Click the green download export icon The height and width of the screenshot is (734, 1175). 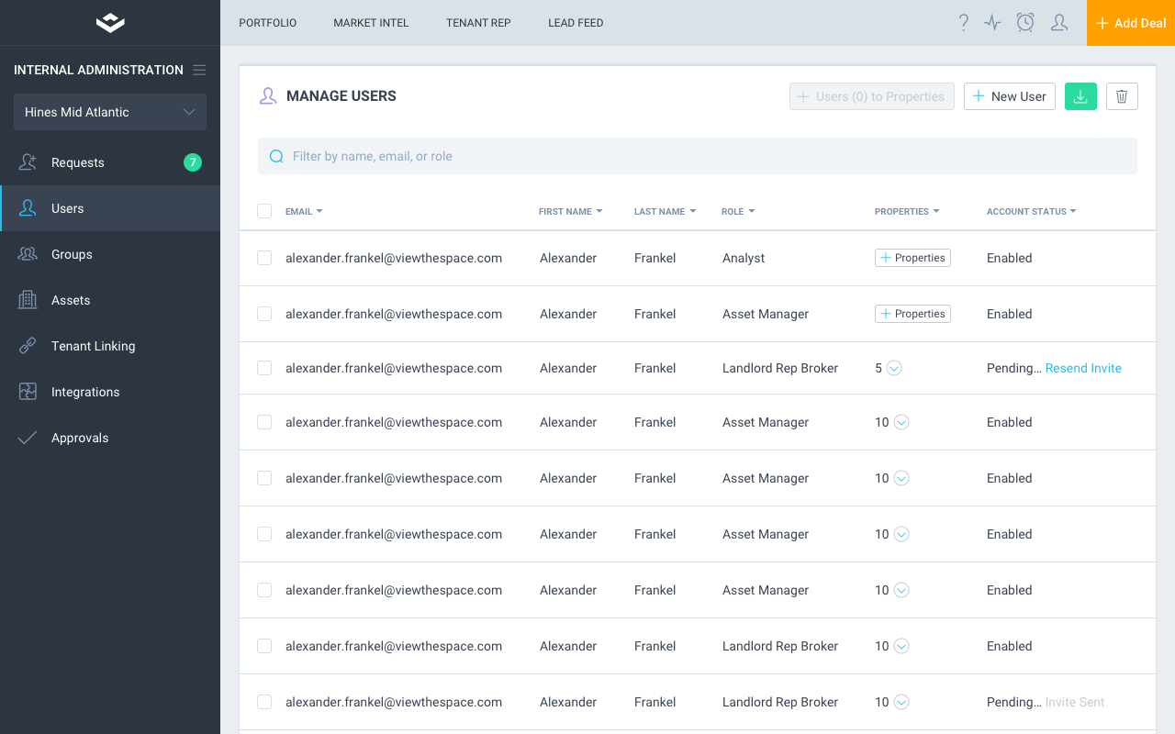pyautogui.click(x=1080, y=96)
